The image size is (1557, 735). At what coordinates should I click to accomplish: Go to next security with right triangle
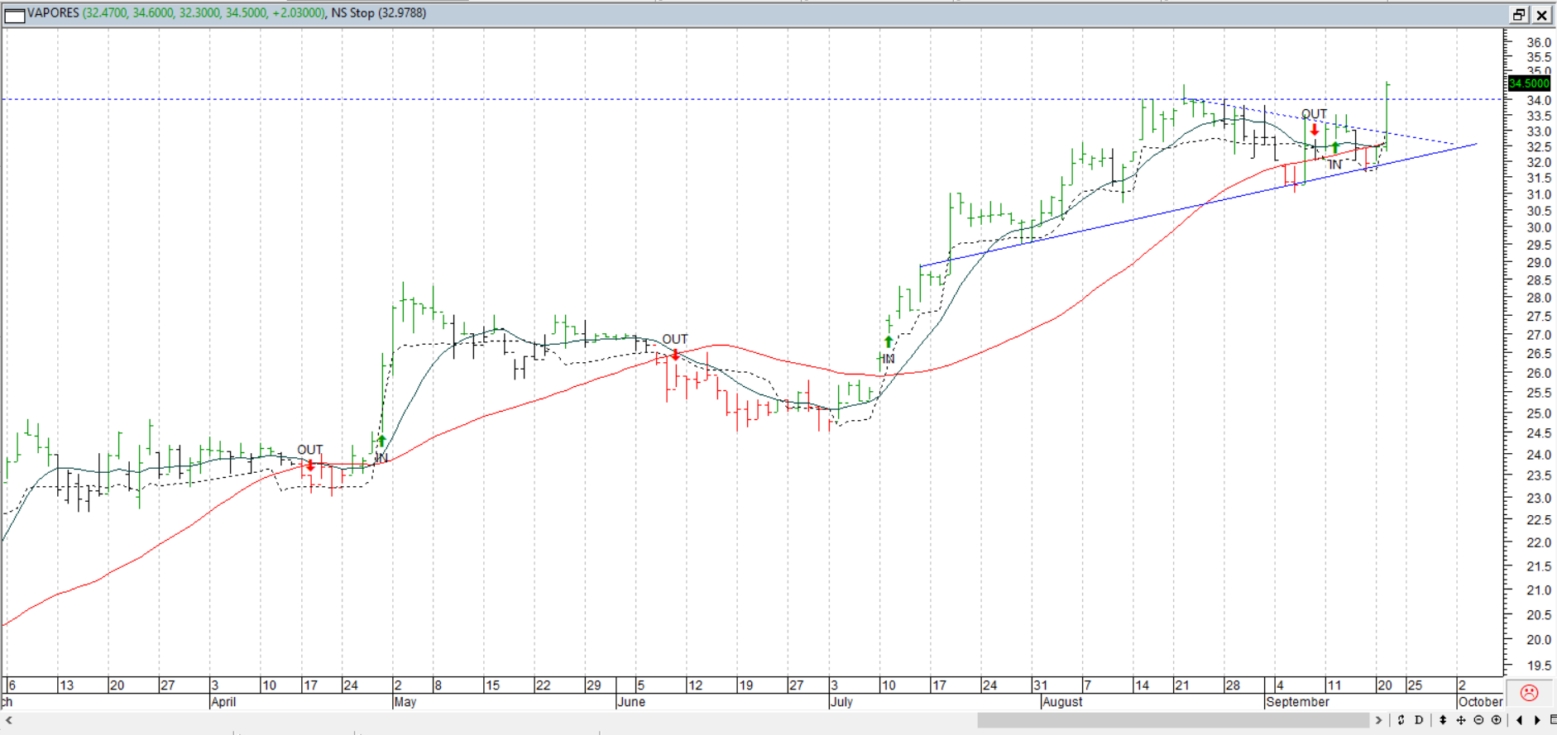(x=1537, y=720)
